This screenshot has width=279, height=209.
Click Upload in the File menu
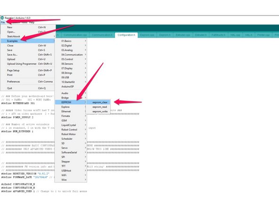(28, 59)
